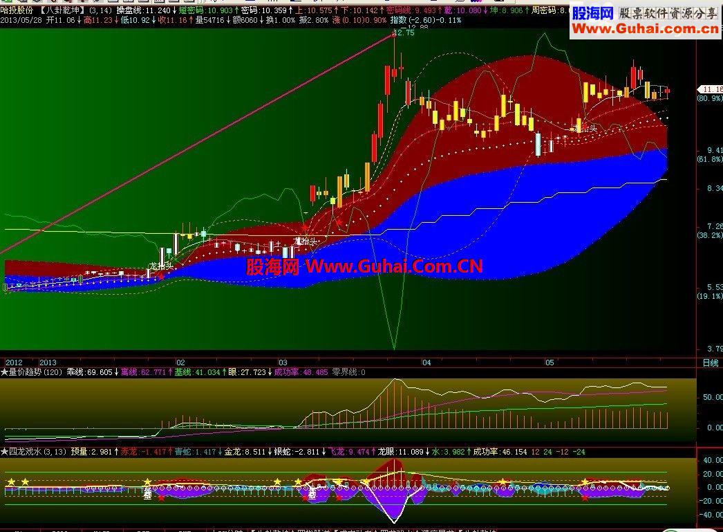Select the low price 低10.92

[135, 20]
